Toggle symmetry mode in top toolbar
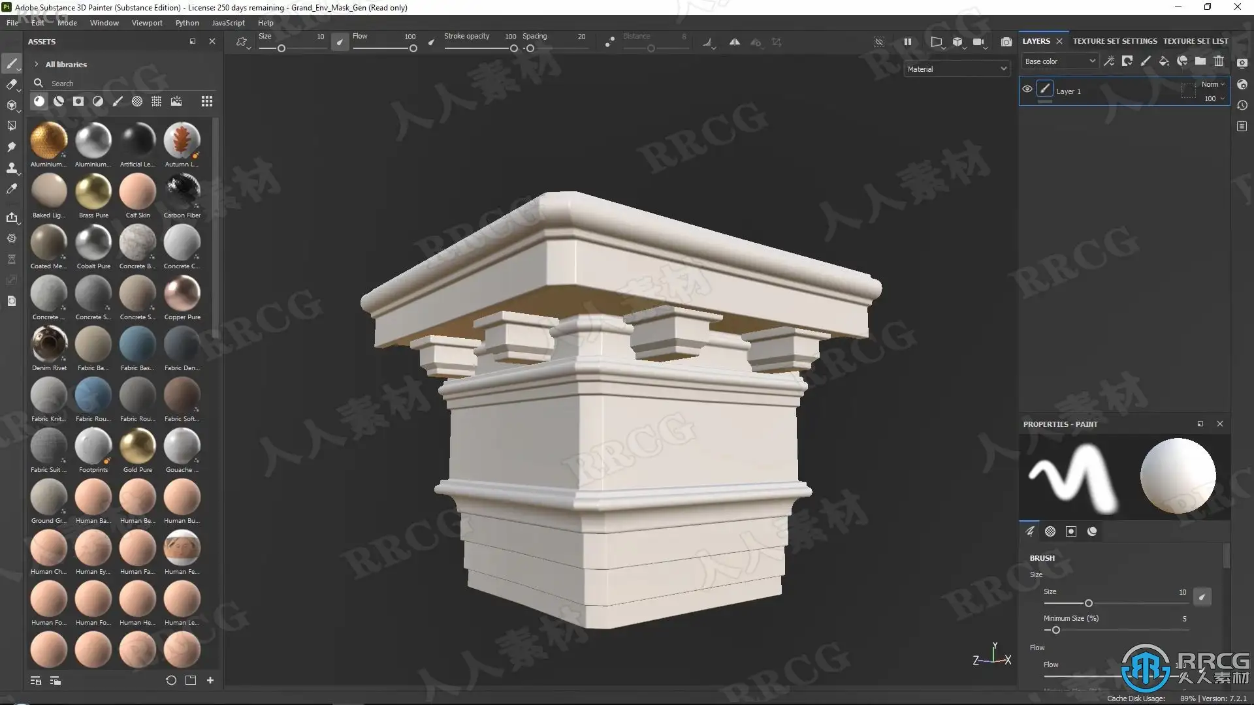This screenshot has height=705, width=1254. tap(735, 42)
